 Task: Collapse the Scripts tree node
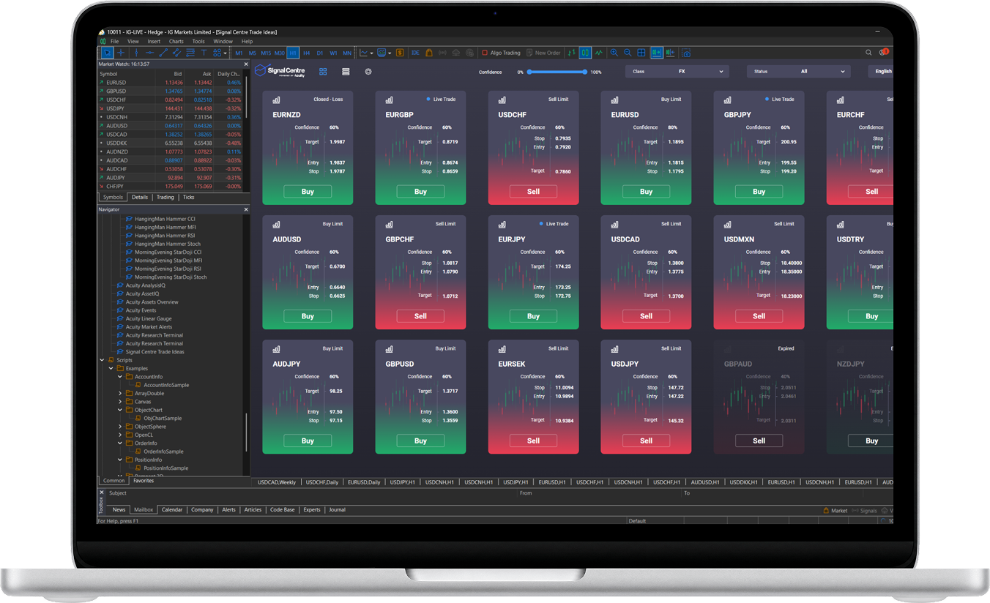(x=102, y=360)
